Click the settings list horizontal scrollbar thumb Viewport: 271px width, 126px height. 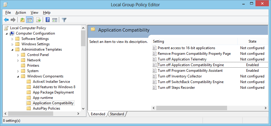pyautogui.click(x=192, y=108)
